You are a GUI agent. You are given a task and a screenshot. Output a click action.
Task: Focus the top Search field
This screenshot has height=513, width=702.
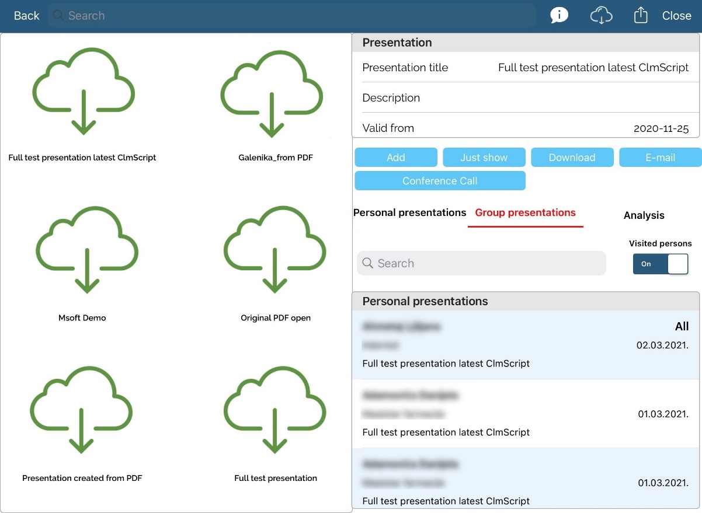[x=292, y=16]
